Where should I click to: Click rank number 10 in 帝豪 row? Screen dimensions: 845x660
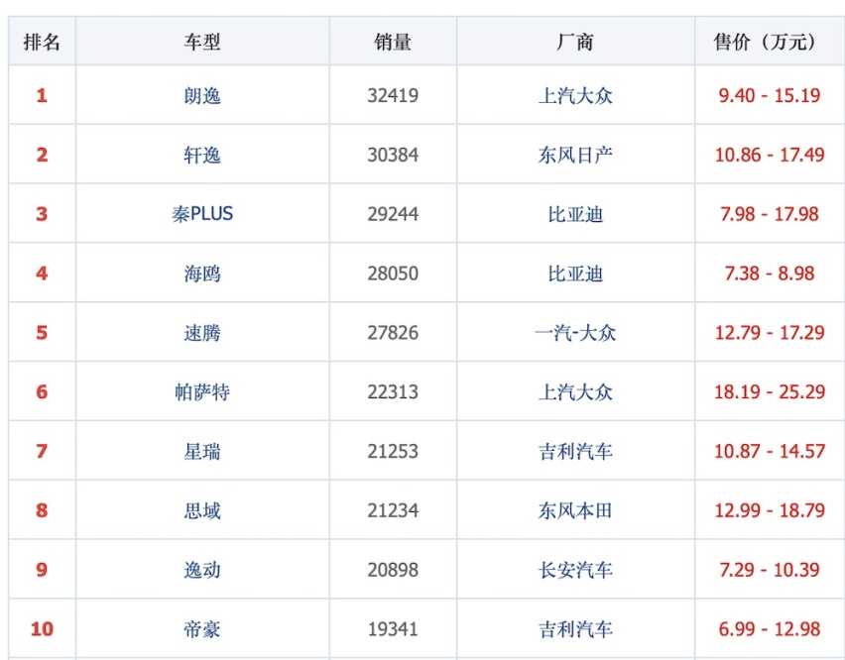tap(42, 628)
